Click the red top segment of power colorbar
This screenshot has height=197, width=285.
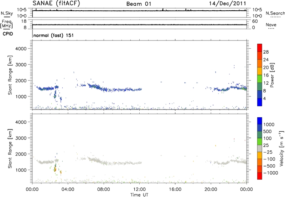click(260, 48)
